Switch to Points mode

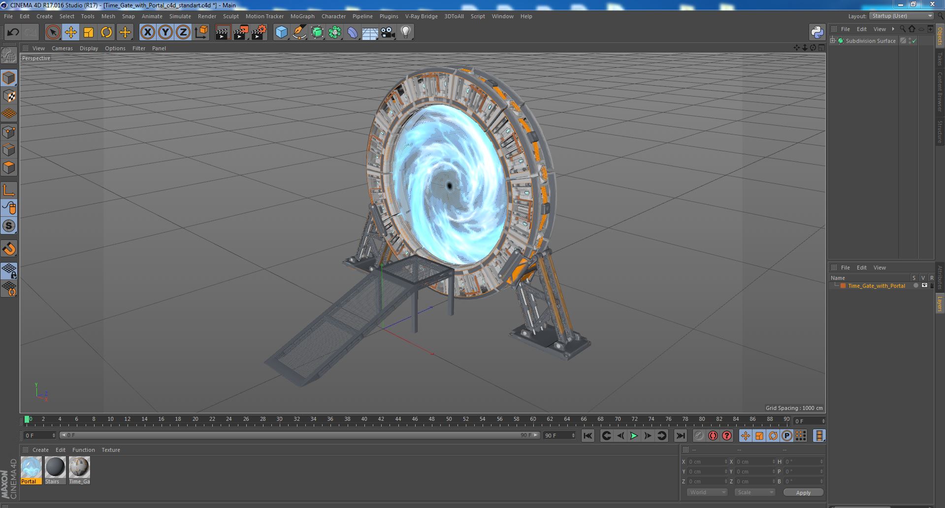[9, 132]
